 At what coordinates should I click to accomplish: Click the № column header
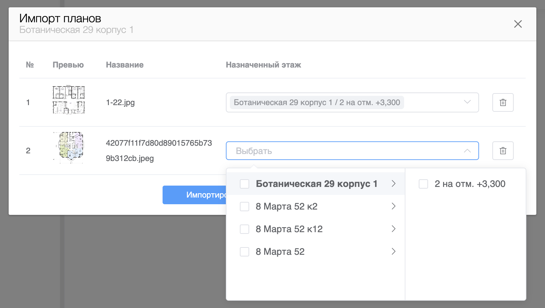tap(30, 65)
